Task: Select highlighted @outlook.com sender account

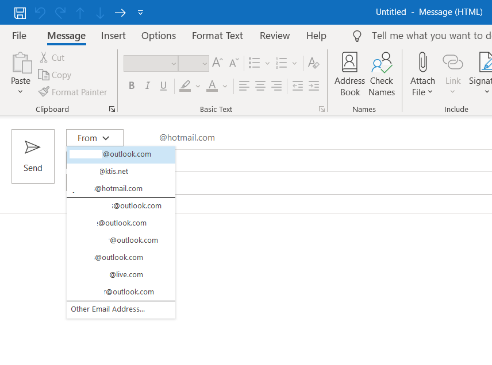Action: pos(121,154)
